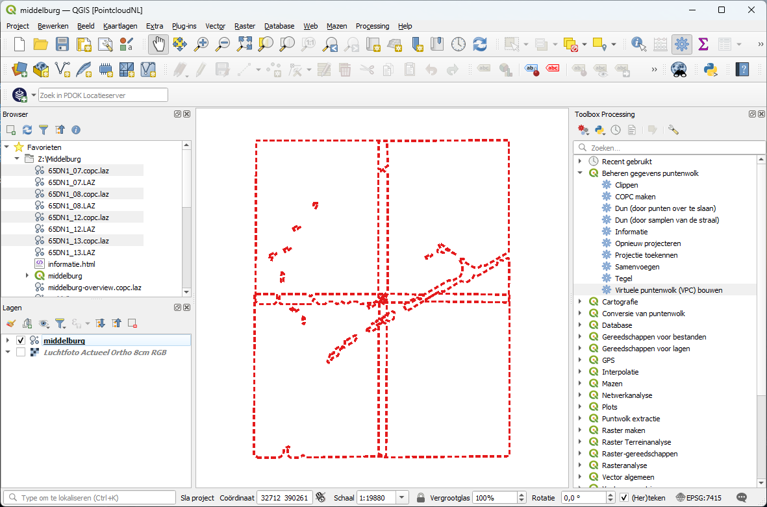Viewport: 767px width, 507px height.
Task: Show the statistical summary panel
Action: (703, 45)
